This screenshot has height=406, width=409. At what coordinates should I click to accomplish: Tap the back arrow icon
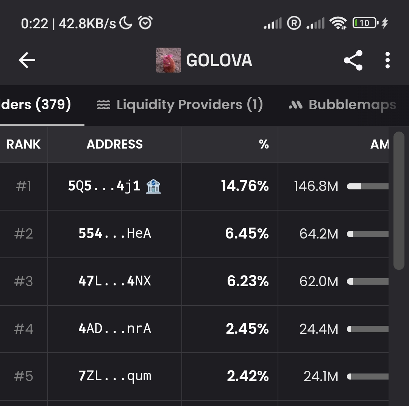27,60
